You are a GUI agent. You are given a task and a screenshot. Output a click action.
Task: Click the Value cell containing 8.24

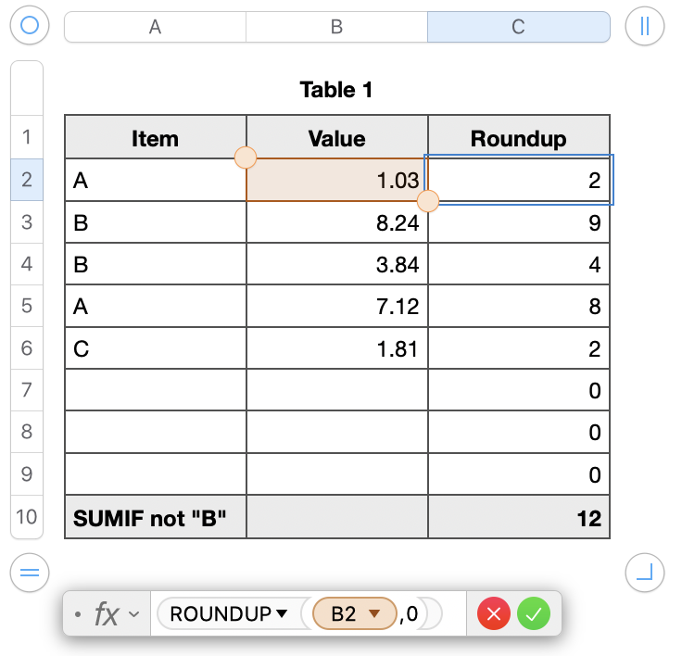337,222
